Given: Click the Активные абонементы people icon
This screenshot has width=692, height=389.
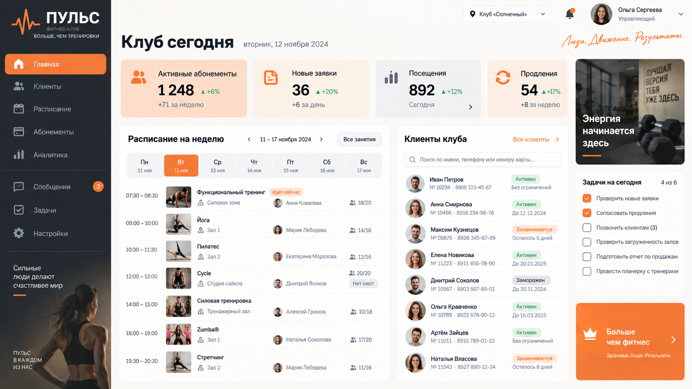Looking at the screenshot, I should [138, 77].
